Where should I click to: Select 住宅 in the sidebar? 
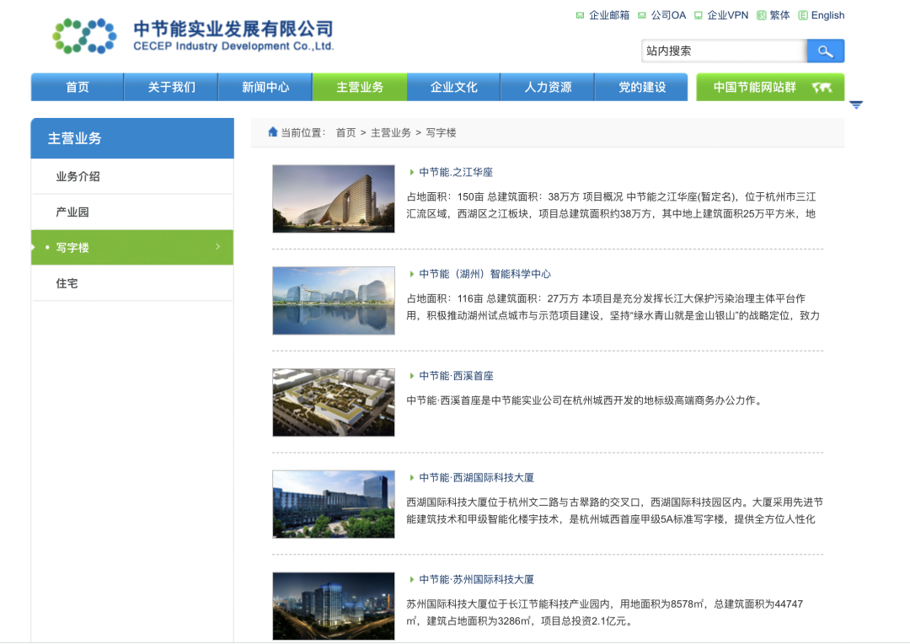tap(132, 283)
